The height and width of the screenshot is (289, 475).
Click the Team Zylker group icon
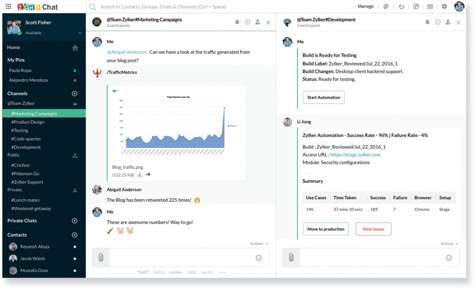point(75,104)
